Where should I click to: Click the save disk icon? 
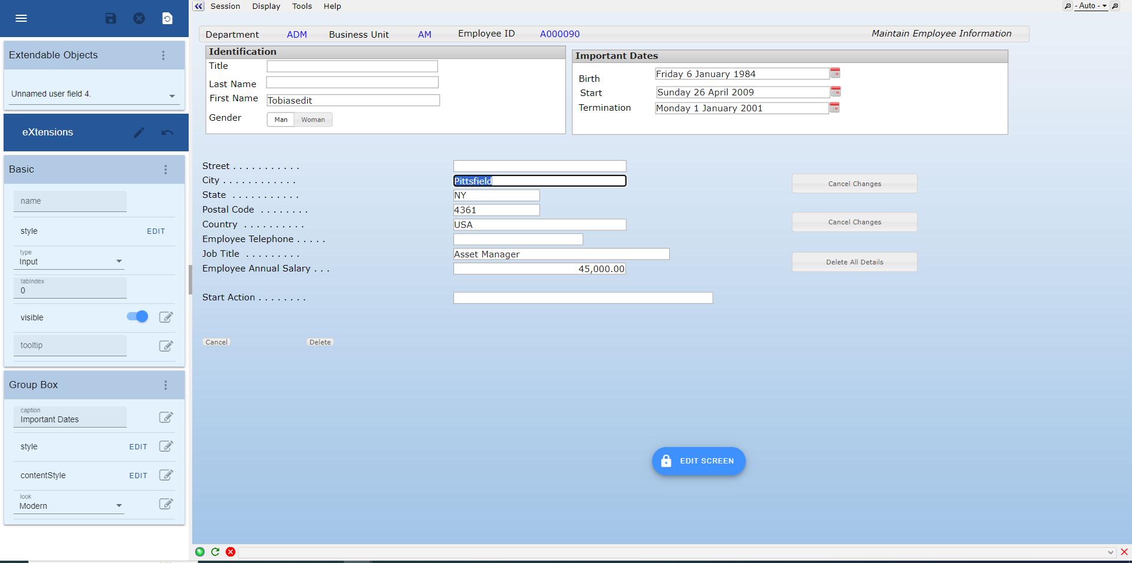point(111,18)
